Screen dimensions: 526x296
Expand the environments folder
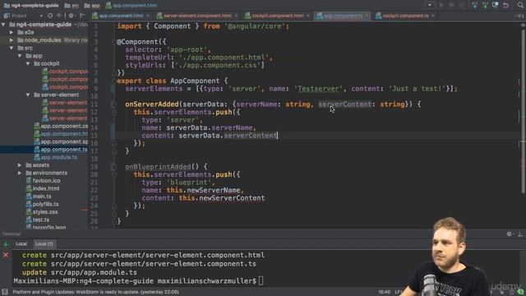coord(20,173)
